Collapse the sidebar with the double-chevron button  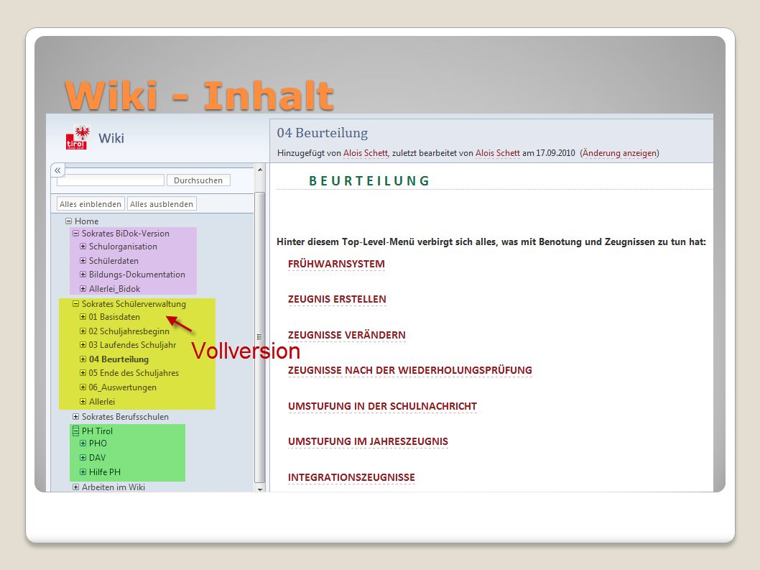(57, 170)
